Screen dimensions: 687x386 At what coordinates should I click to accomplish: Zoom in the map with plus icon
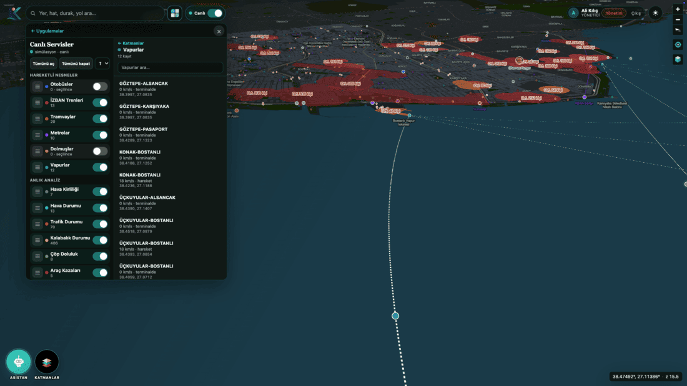678,9
